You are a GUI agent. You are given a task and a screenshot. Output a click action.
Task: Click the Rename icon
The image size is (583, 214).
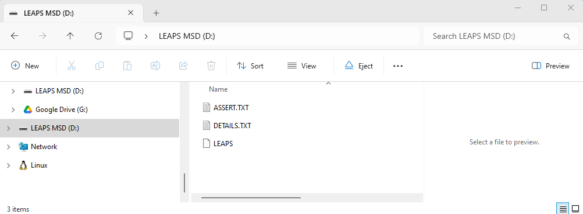point(155,66)
